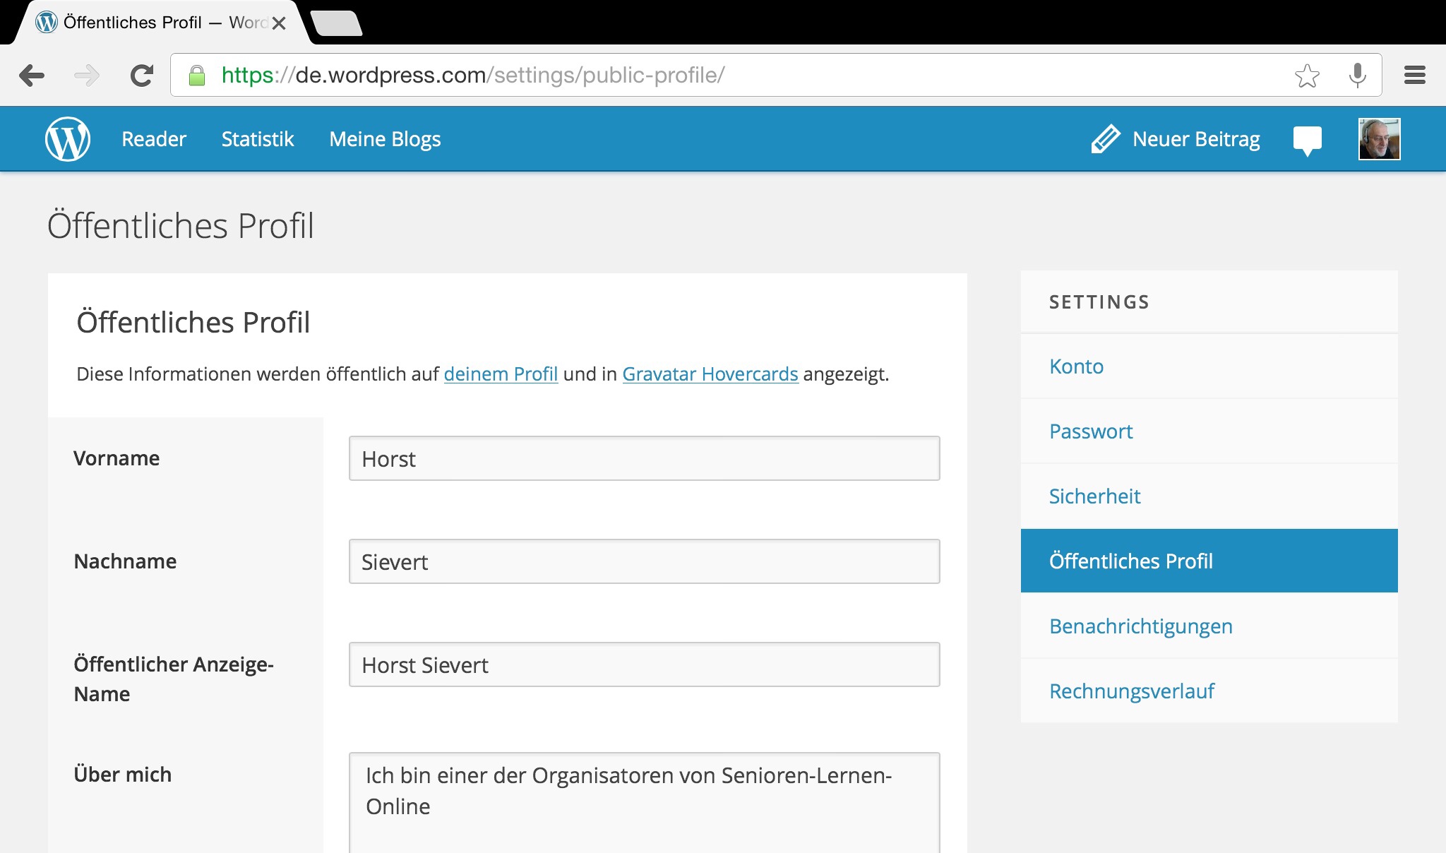Click the green lock security icon
The image size is (1446, 853).
[x=197, y=76]
